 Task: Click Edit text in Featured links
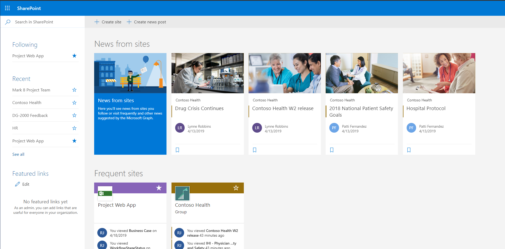point(26,184)
